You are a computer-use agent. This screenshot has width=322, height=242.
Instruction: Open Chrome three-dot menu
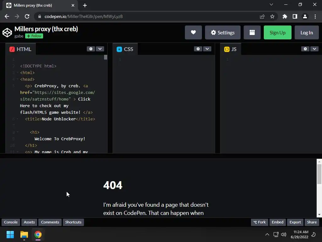(315, 16)
